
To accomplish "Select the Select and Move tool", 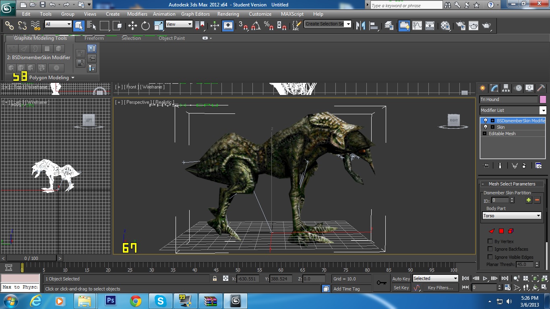I will coord(132,26).
